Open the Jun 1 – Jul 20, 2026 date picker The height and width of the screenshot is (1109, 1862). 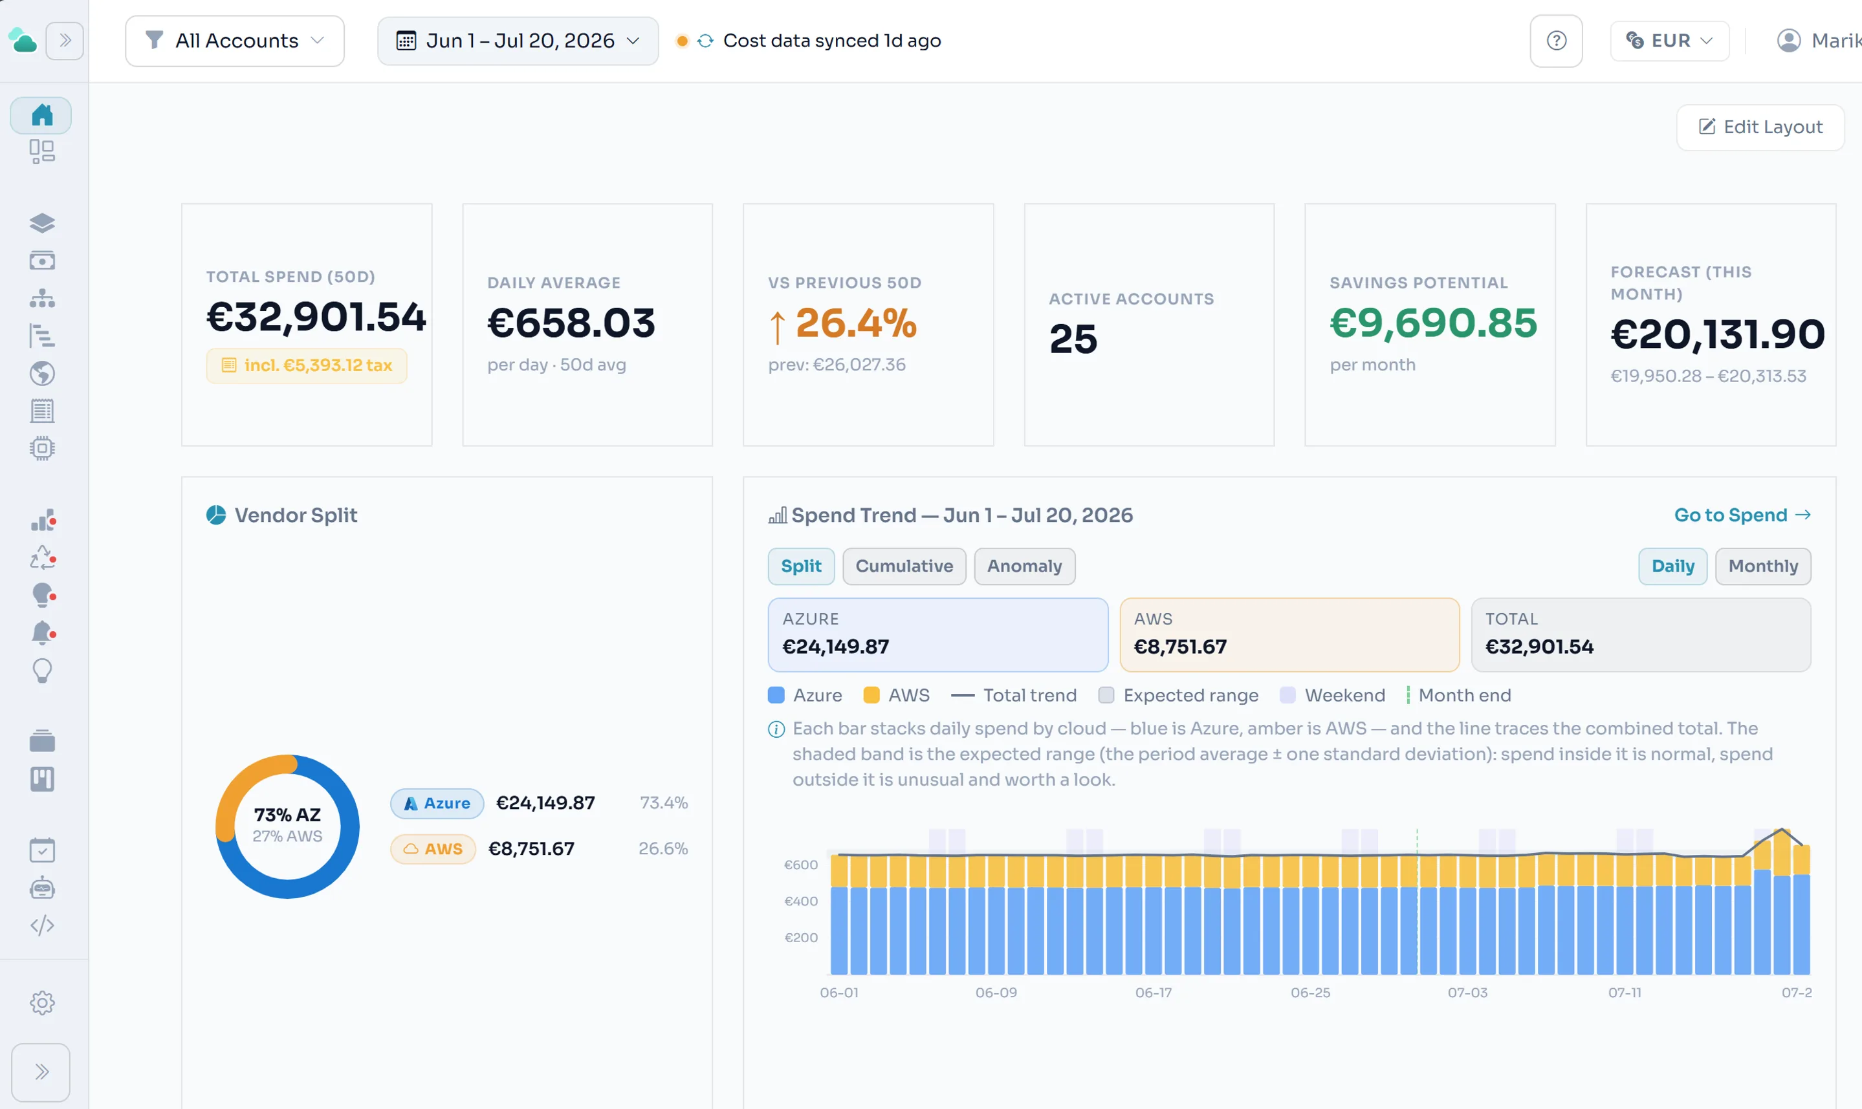coord(518,40)
